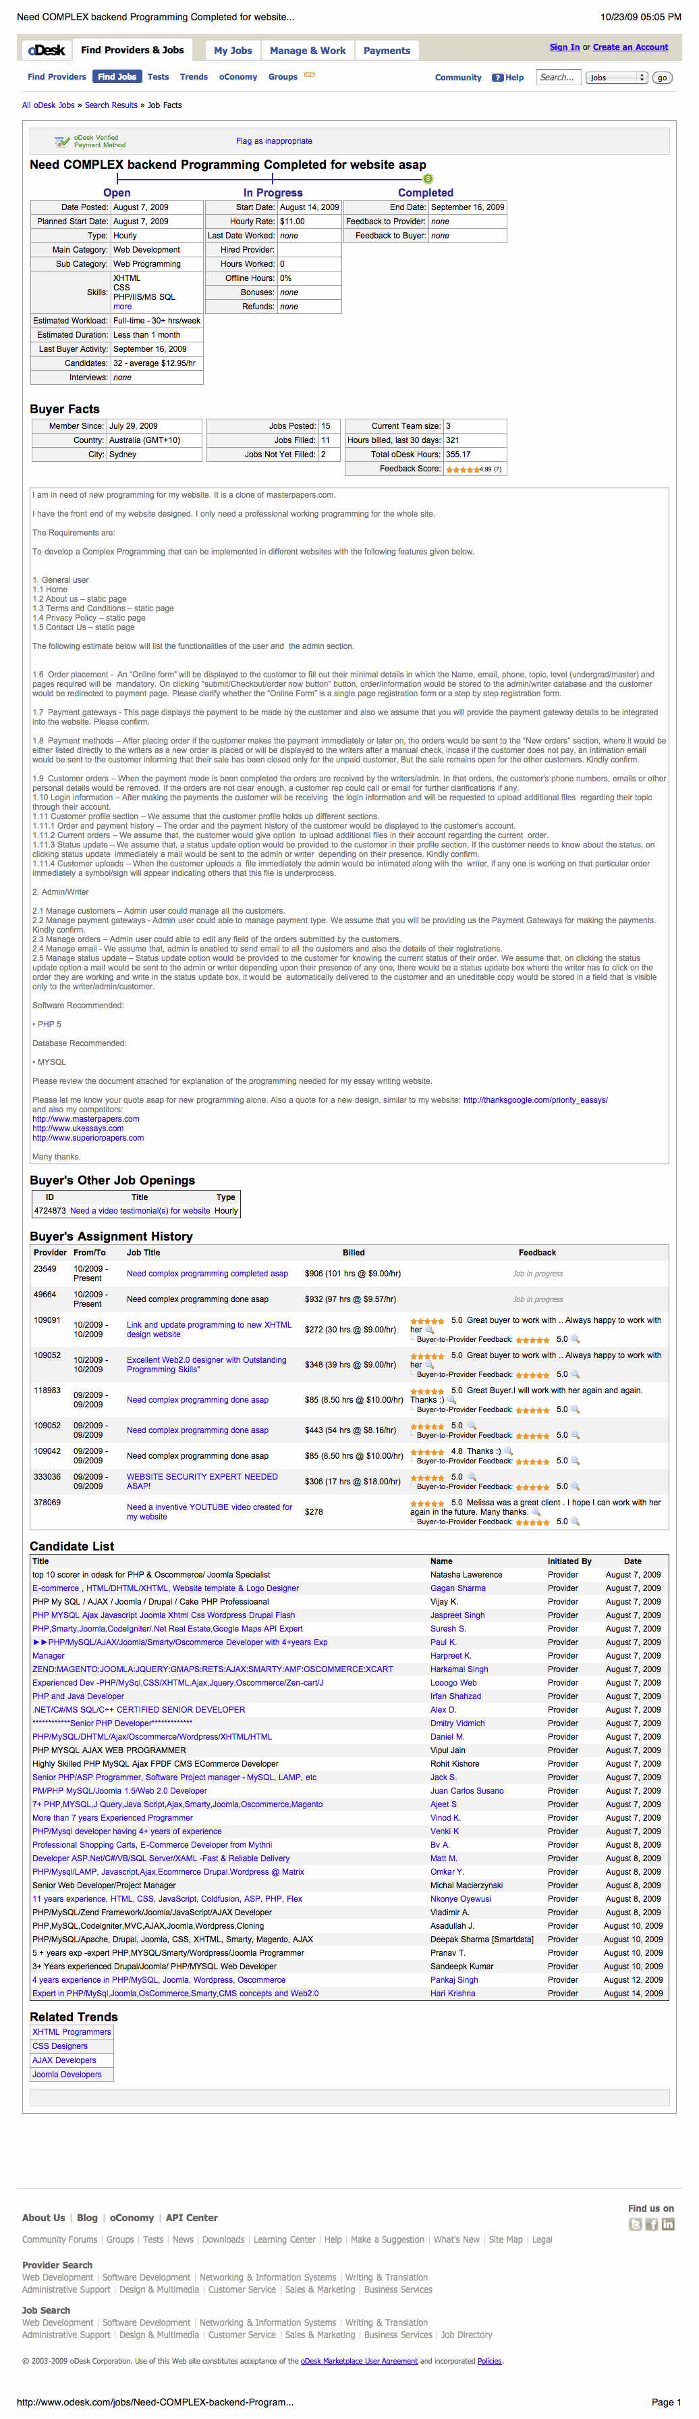Switch to Find Providers & Jobs tab
The image size is (699, 2419).
point(132,50)
